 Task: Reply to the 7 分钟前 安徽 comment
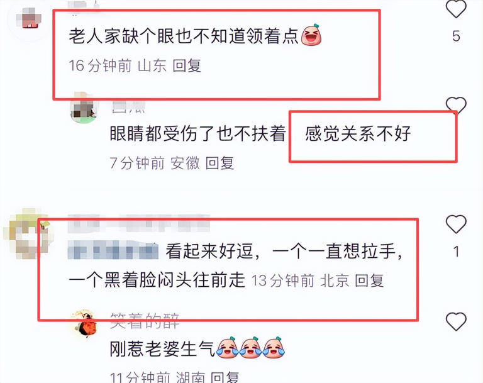(219, 163)
